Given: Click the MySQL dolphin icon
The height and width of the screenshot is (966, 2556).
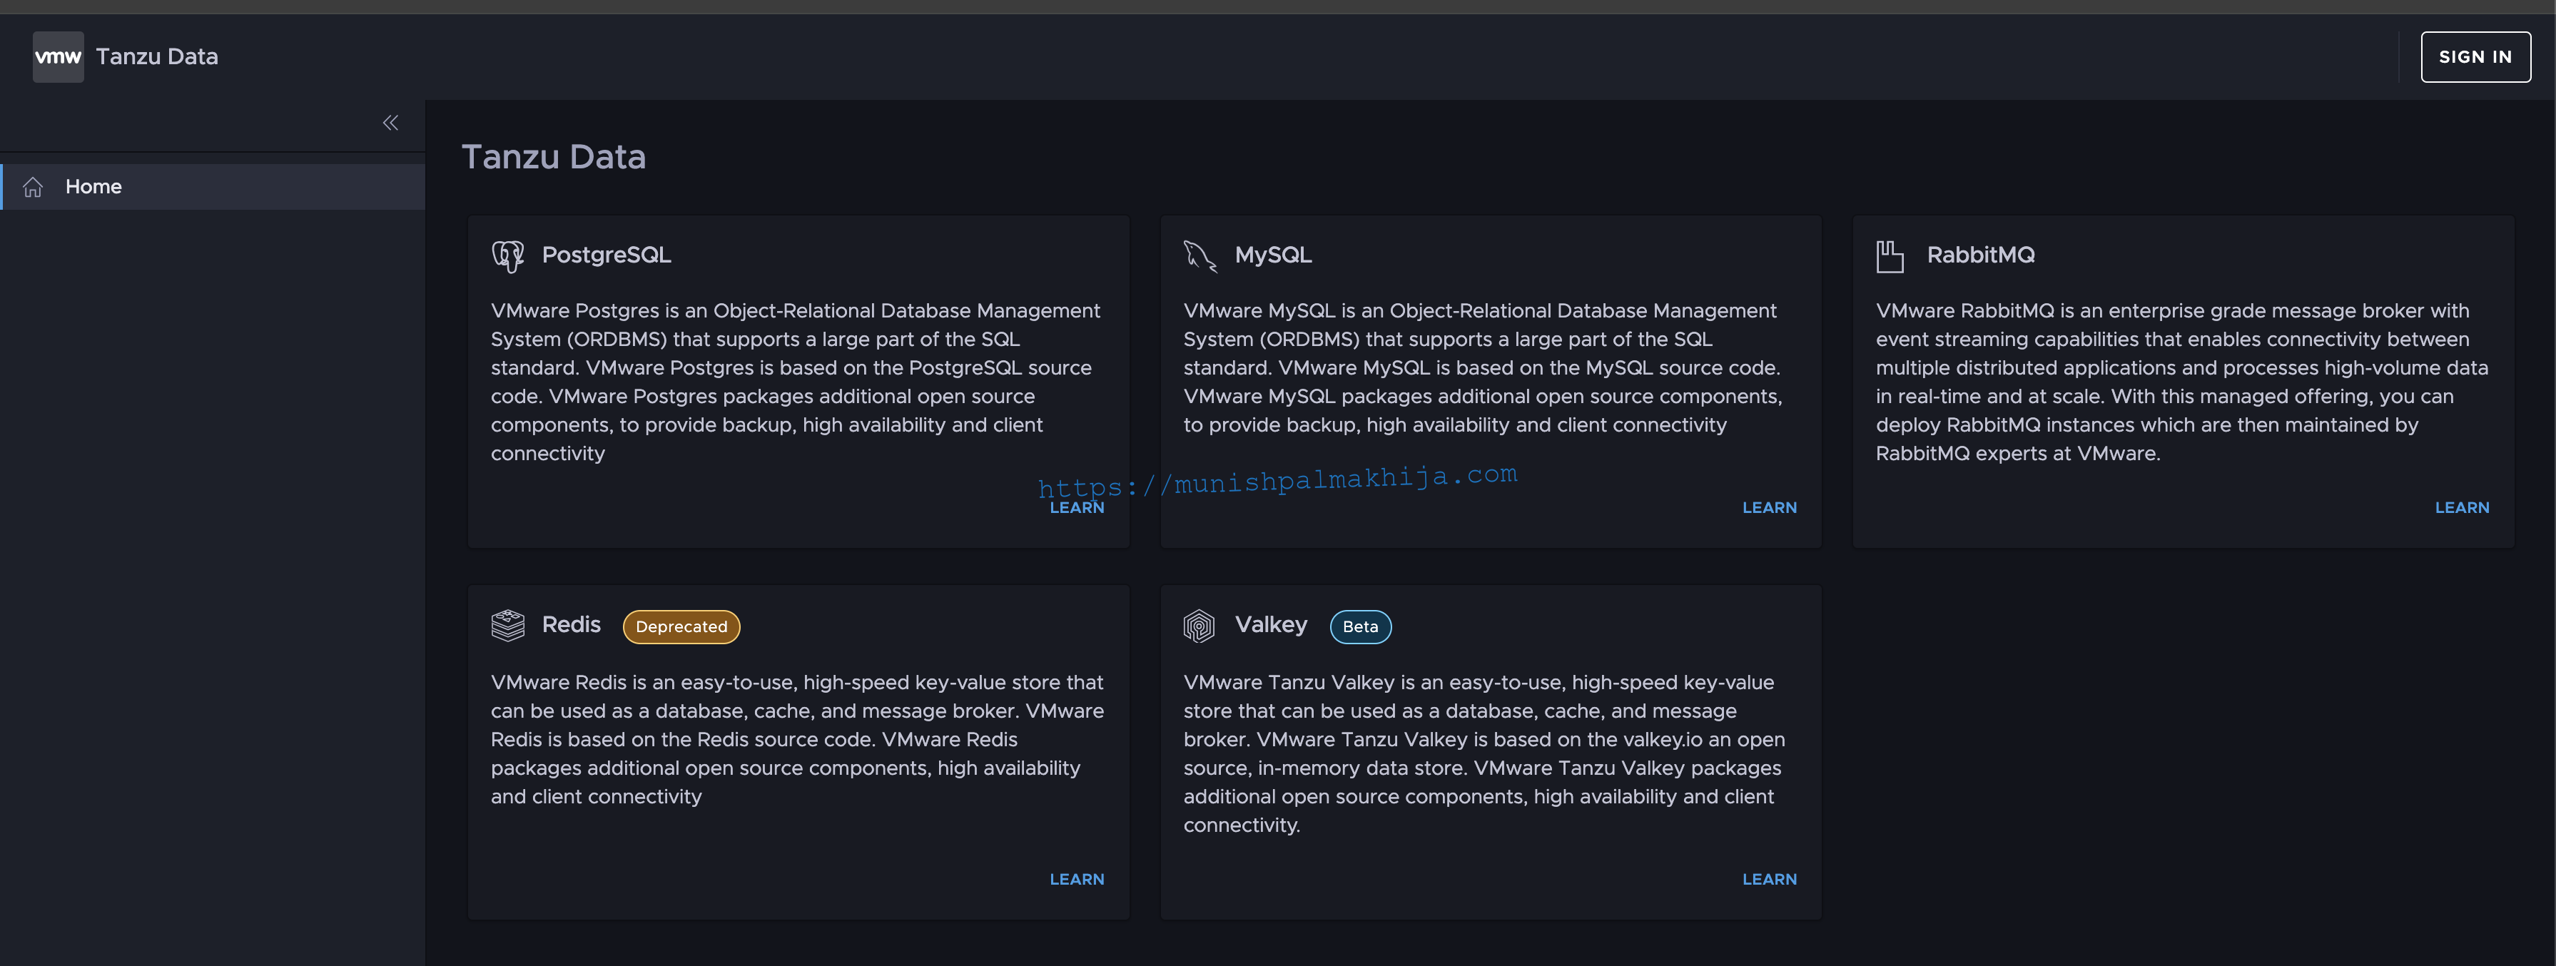Looking at the screenshot, I should [1200, 256].
